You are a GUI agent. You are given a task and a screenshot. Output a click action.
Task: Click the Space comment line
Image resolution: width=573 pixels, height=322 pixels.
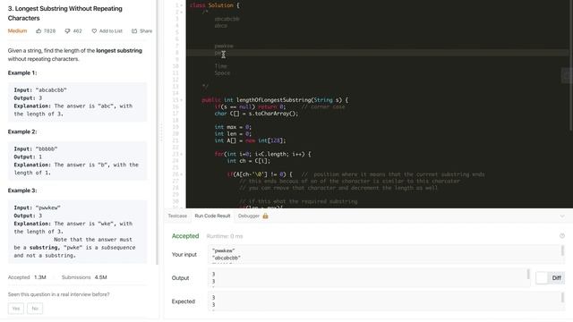tap(222, 73)
